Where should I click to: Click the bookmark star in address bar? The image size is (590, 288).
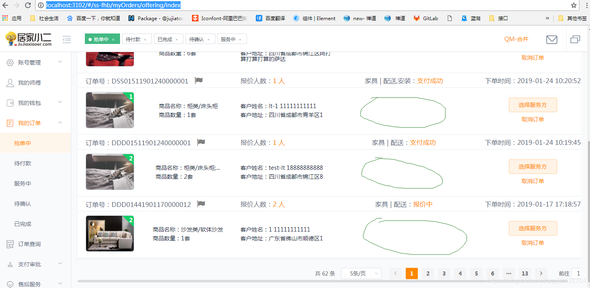coord(573,5)
